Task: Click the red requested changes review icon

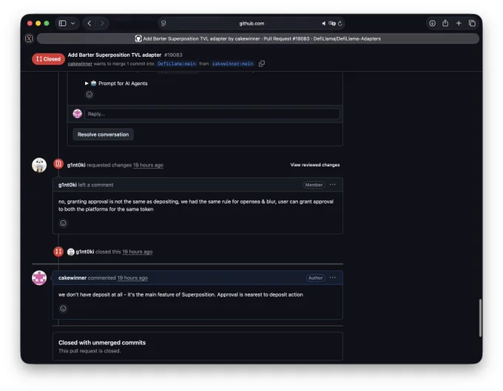Action: tap(58, 164)
